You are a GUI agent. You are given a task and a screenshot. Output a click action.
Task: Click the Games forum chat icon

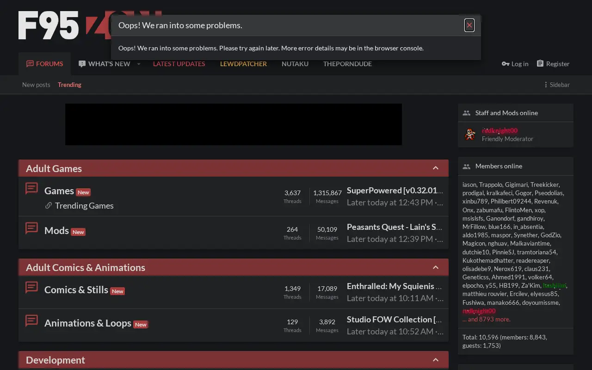[31, 188]
